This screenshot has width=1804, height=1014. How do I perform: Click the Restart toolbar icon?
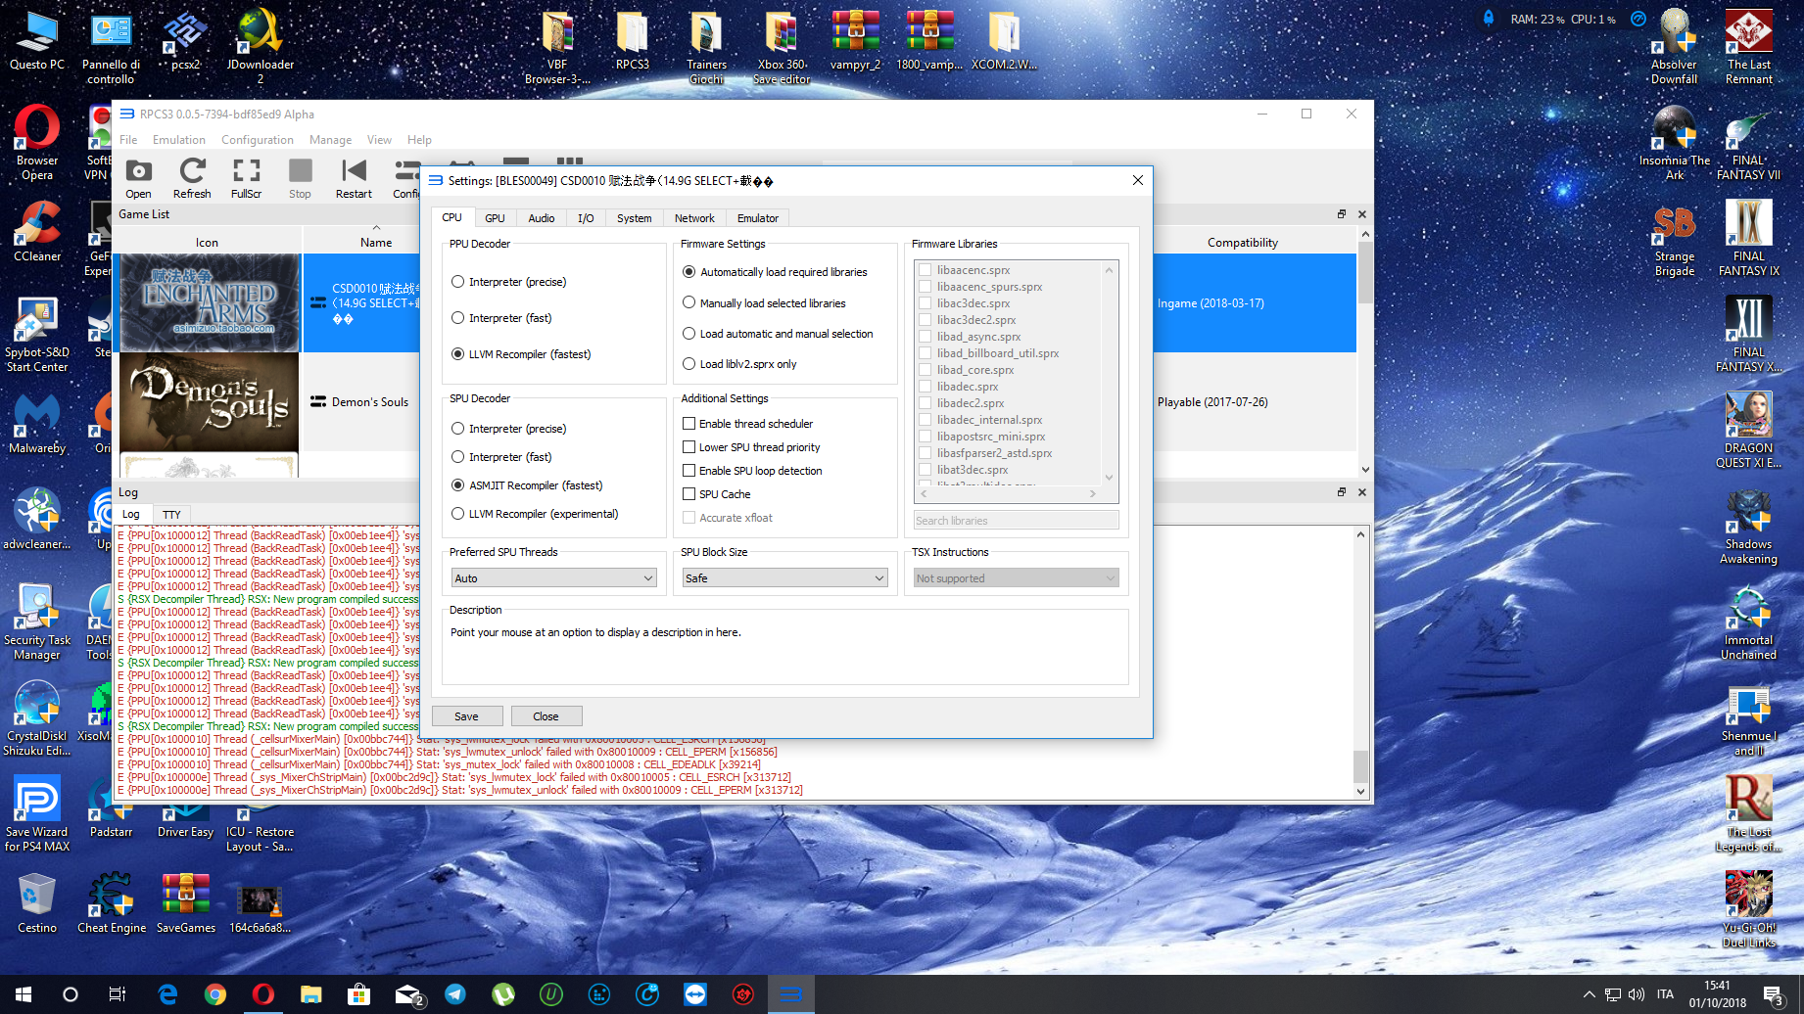pyautogui.click(x=354, y=178)
